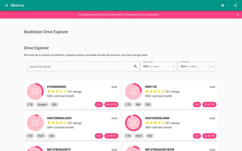This screenshot has width=242, height=151.
Task: Open the Drive Type dropdown
Action: point(159,66)
